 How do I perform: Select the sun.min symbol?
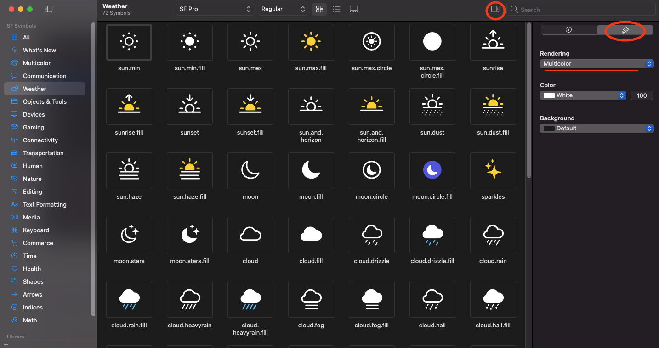(129, 42)
